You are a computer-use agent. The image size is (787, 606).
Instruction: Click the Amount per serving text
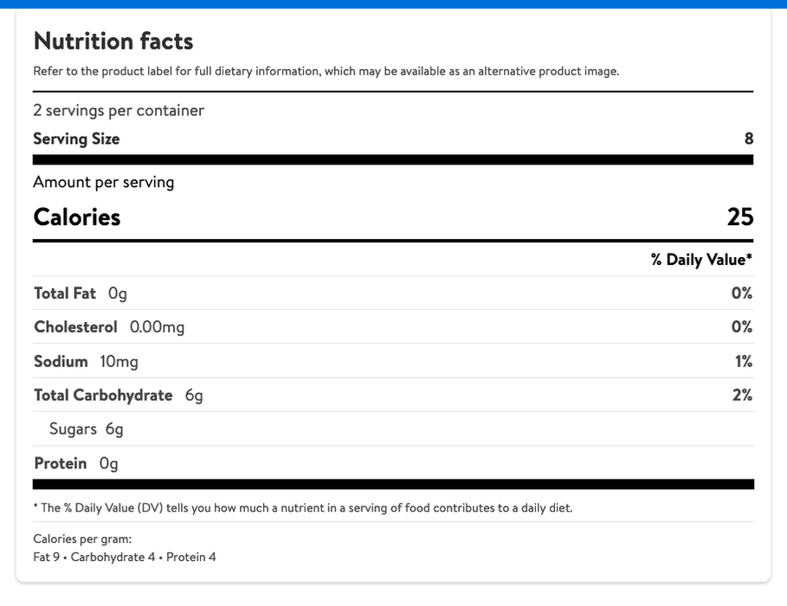point(103,183)
